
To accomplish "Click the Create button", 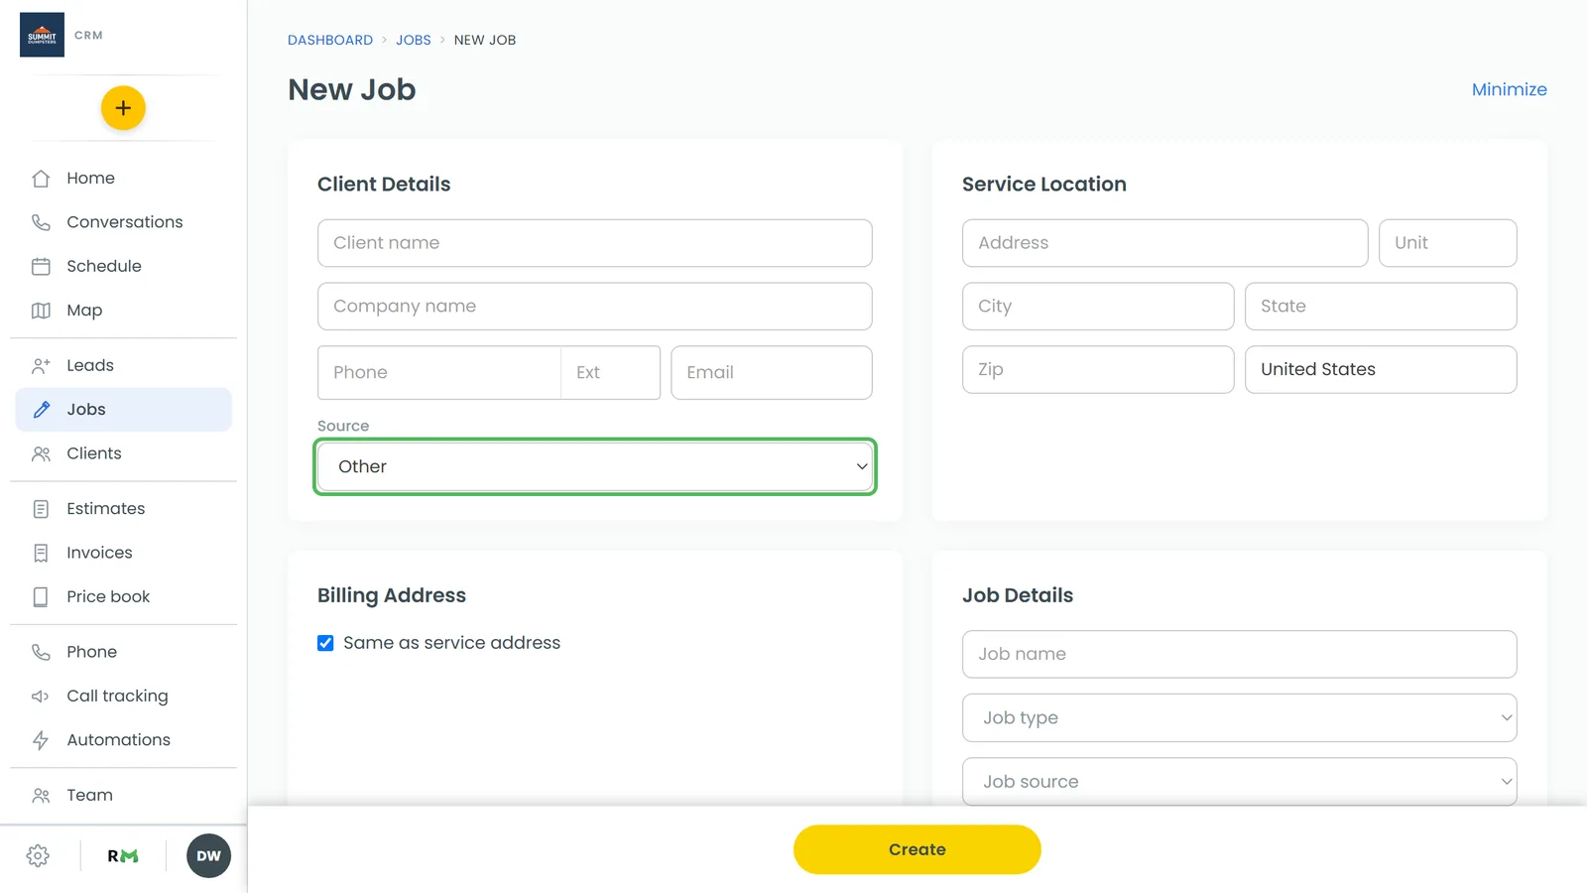I will [x=917, y=849].
